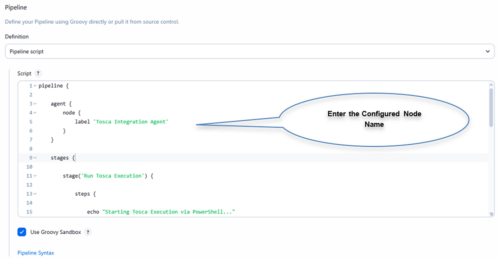
Task: Open the Script help question mark
Action: pos(38,73)
